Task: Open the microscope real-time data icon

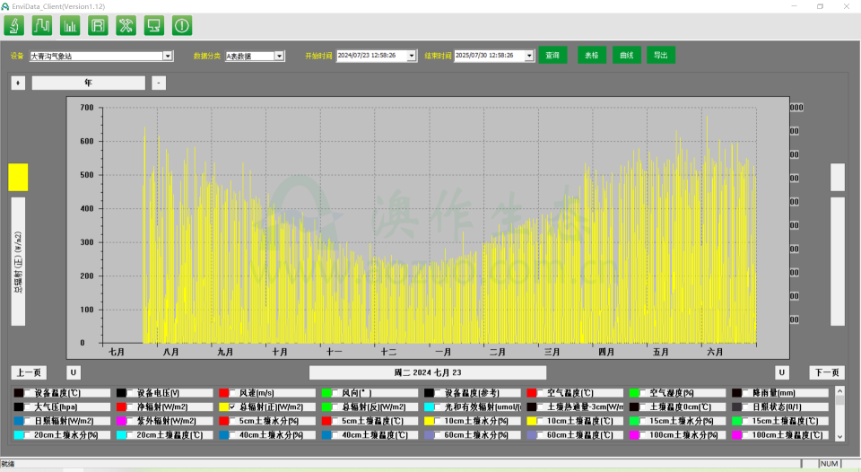Action: pyautogui.click(x=13, y=26)
